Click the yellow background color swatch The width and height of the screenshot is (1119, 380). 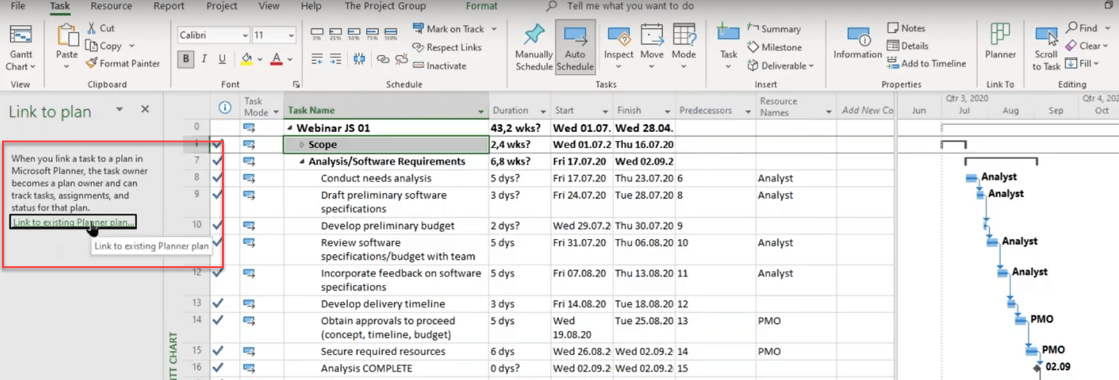(x=246, y=59)
